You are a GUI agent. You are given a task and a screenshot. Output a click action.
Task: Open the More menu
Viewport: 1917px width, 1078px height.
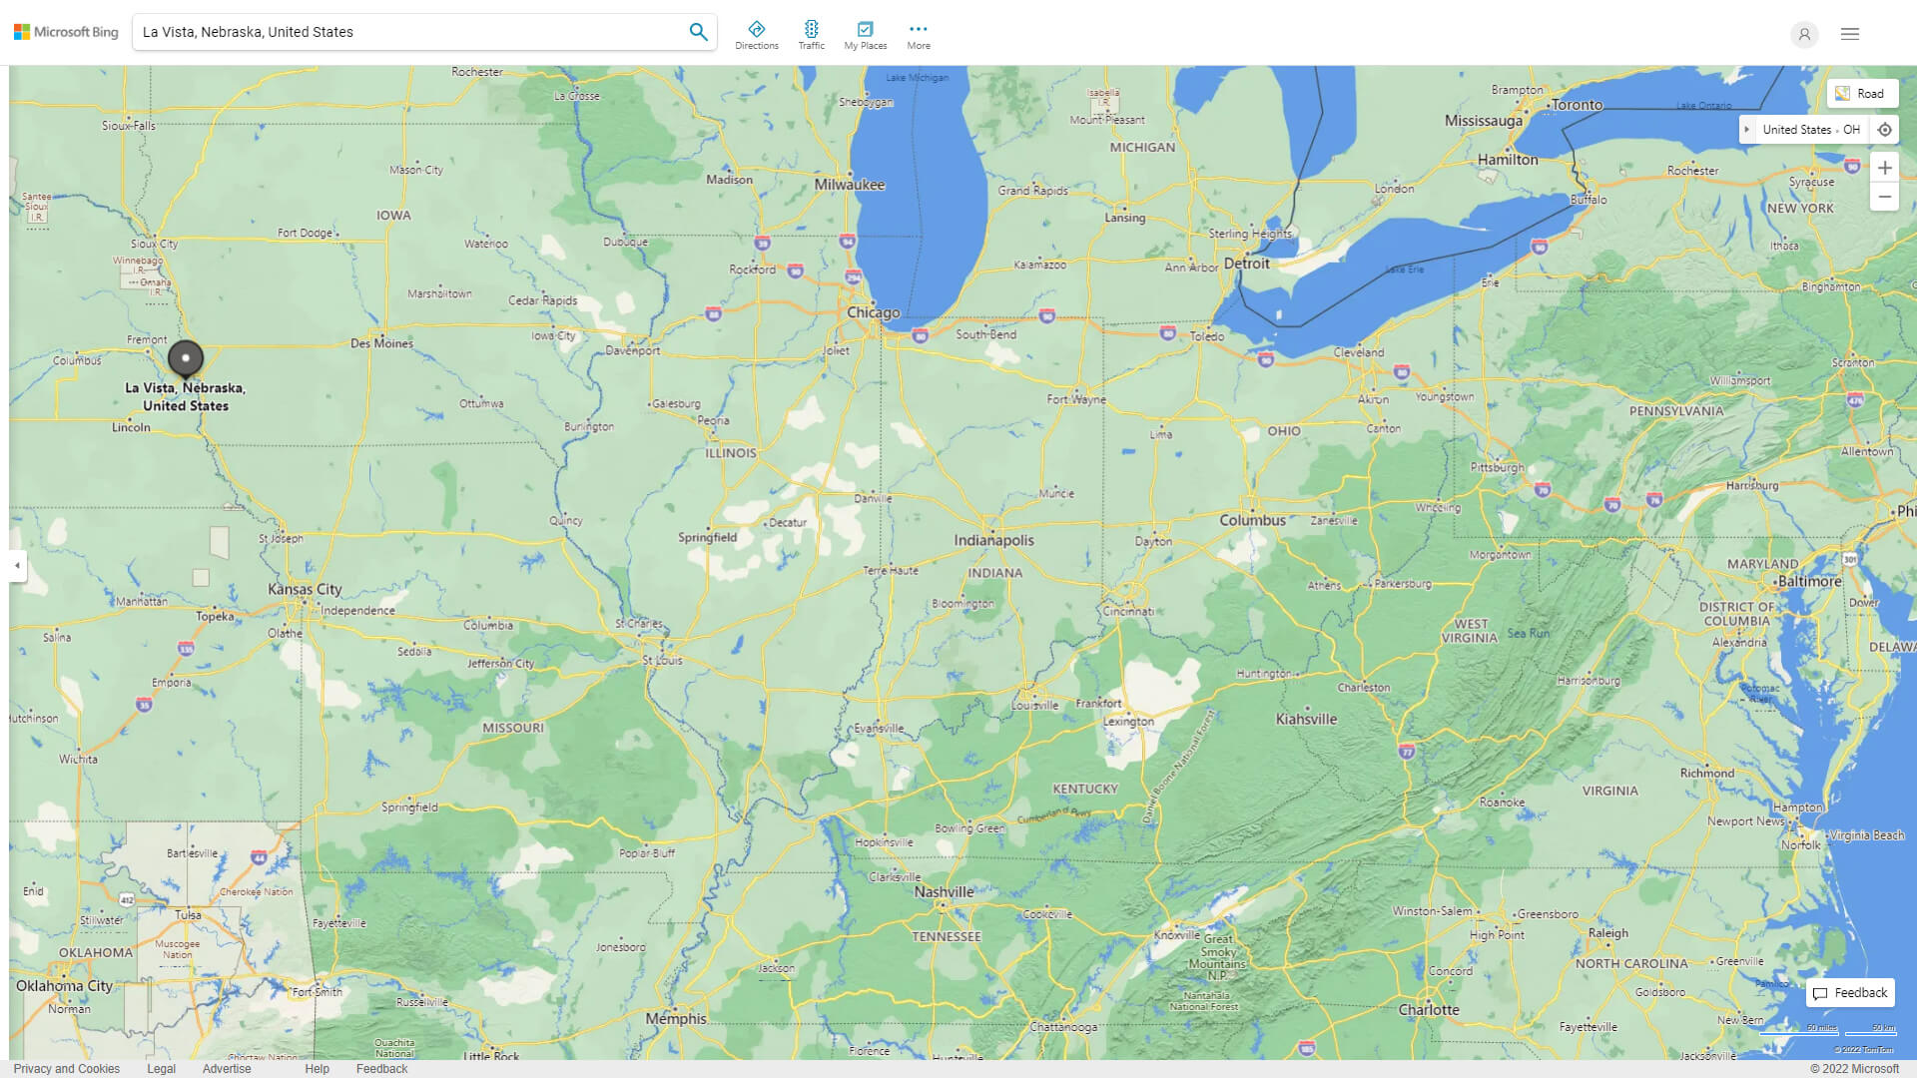click(x=918, y=33)
